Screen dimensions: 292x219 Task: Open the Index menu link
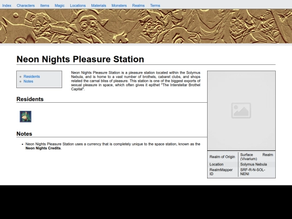coord(6,5)
